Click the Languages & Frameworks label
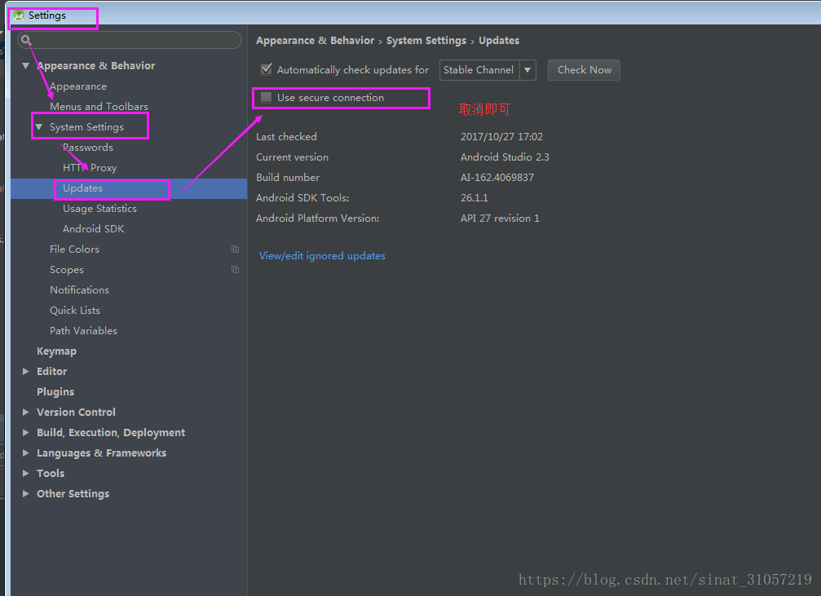The height and width of the screenshot is (596, 821). 102,453
